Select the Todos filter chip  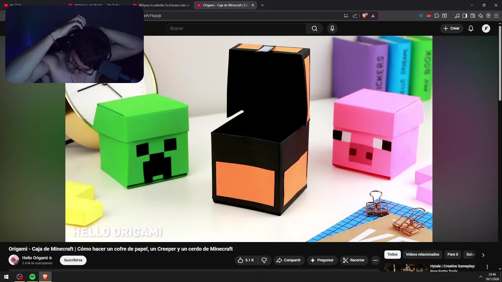[x=393, y=255]
